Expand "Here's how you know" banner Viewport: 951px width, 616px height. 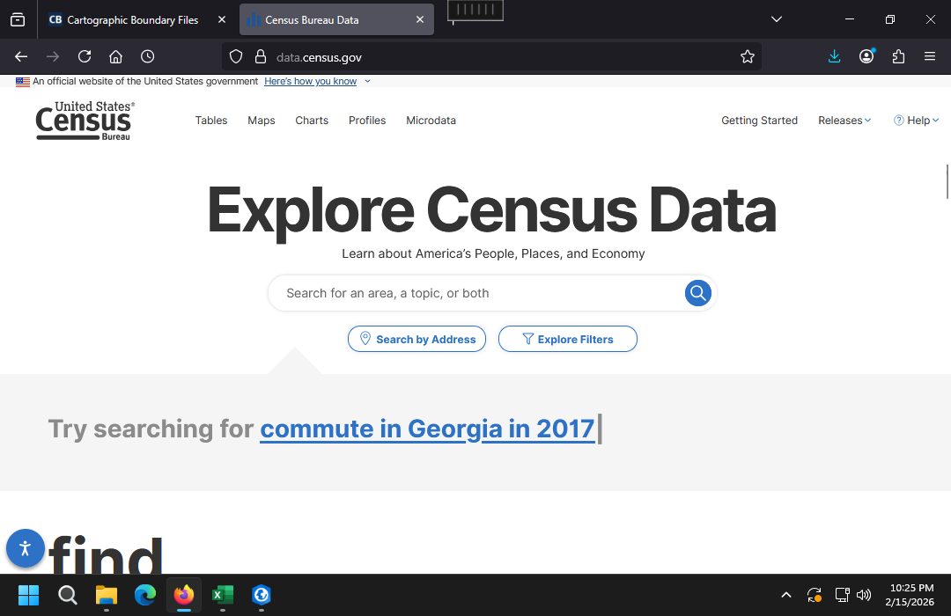[x=317, y=81]
